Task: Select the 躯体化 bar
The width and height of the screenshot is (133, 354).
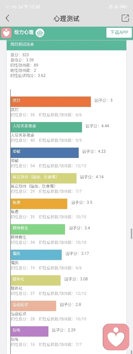Action: point(35,280)
